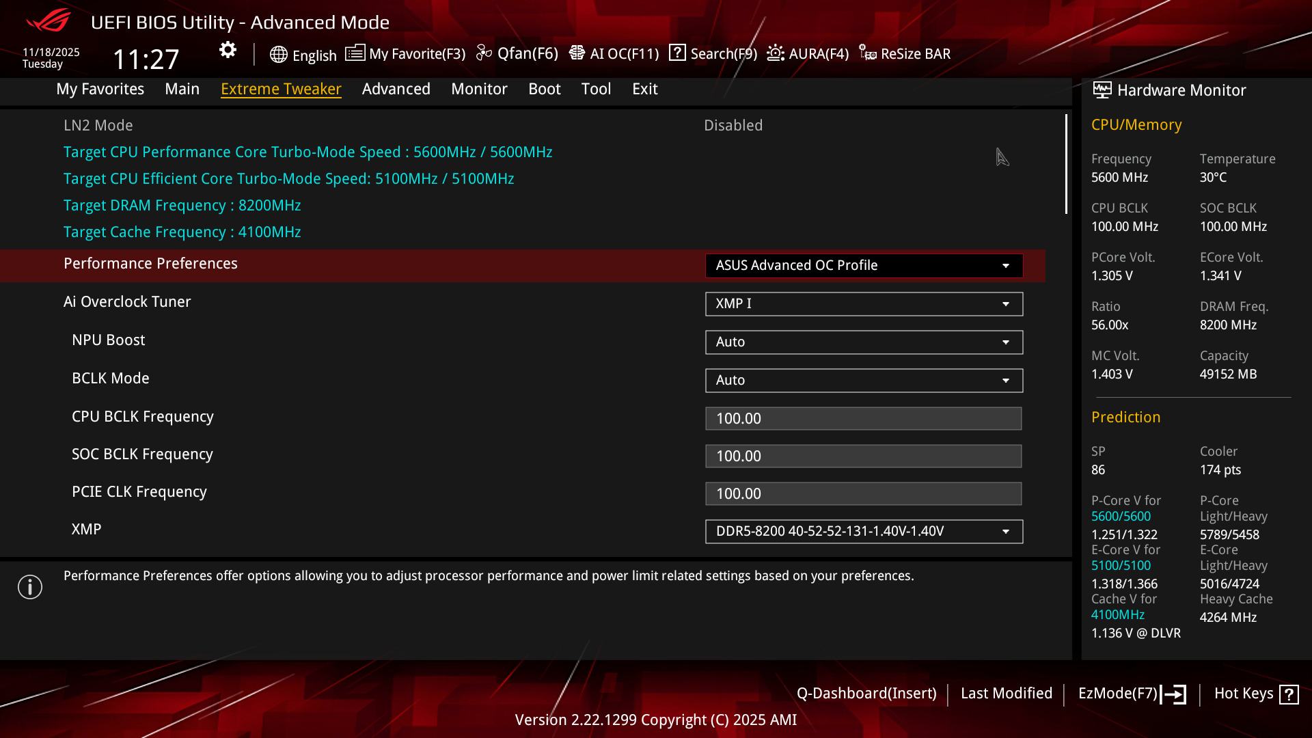Viewport: 1312px width, 738px height.
Task: Click the CPU BCLK Frequency field
Action: 863,419
